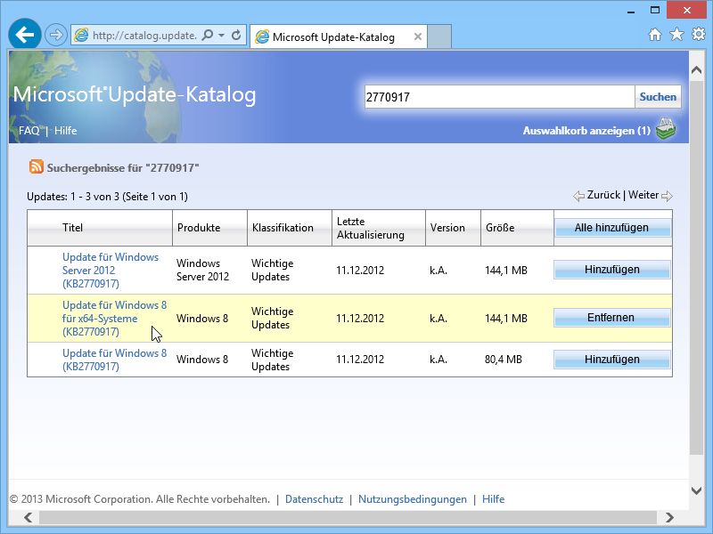Close the Microsoft Update-Katalog tab
This screenshot has width=713, height=534.
tap(417, 36)
